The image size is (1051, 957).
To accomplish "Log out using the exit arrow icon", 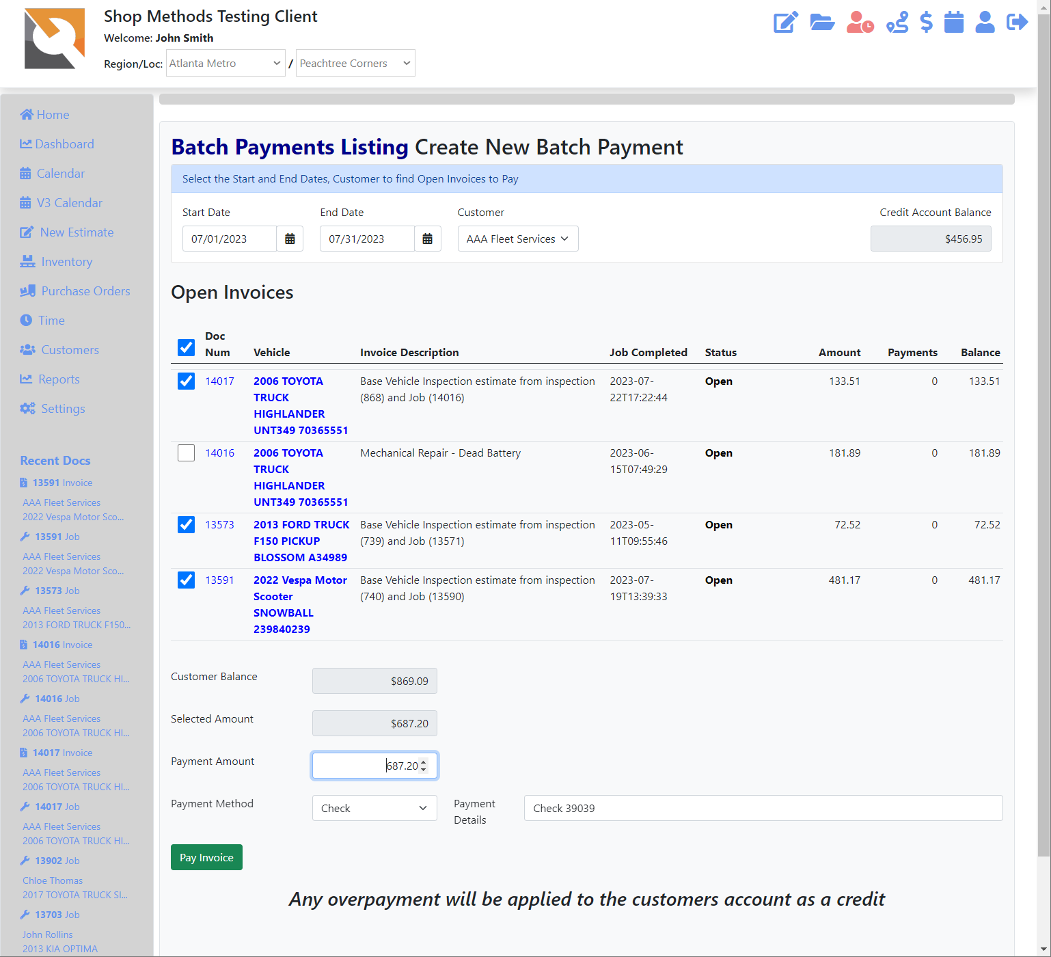I will (x=1017, y=22).
